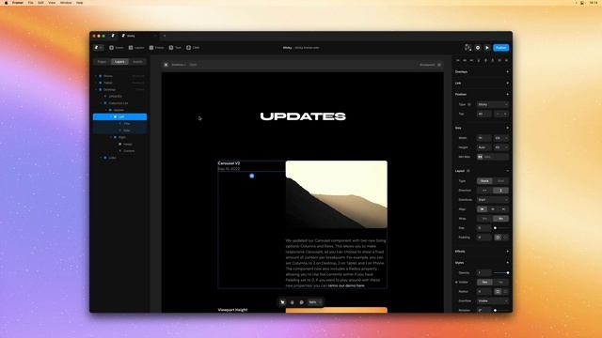Select the Date layer
Viewport: 602px width, 338px height.
[x=119, y=131]
